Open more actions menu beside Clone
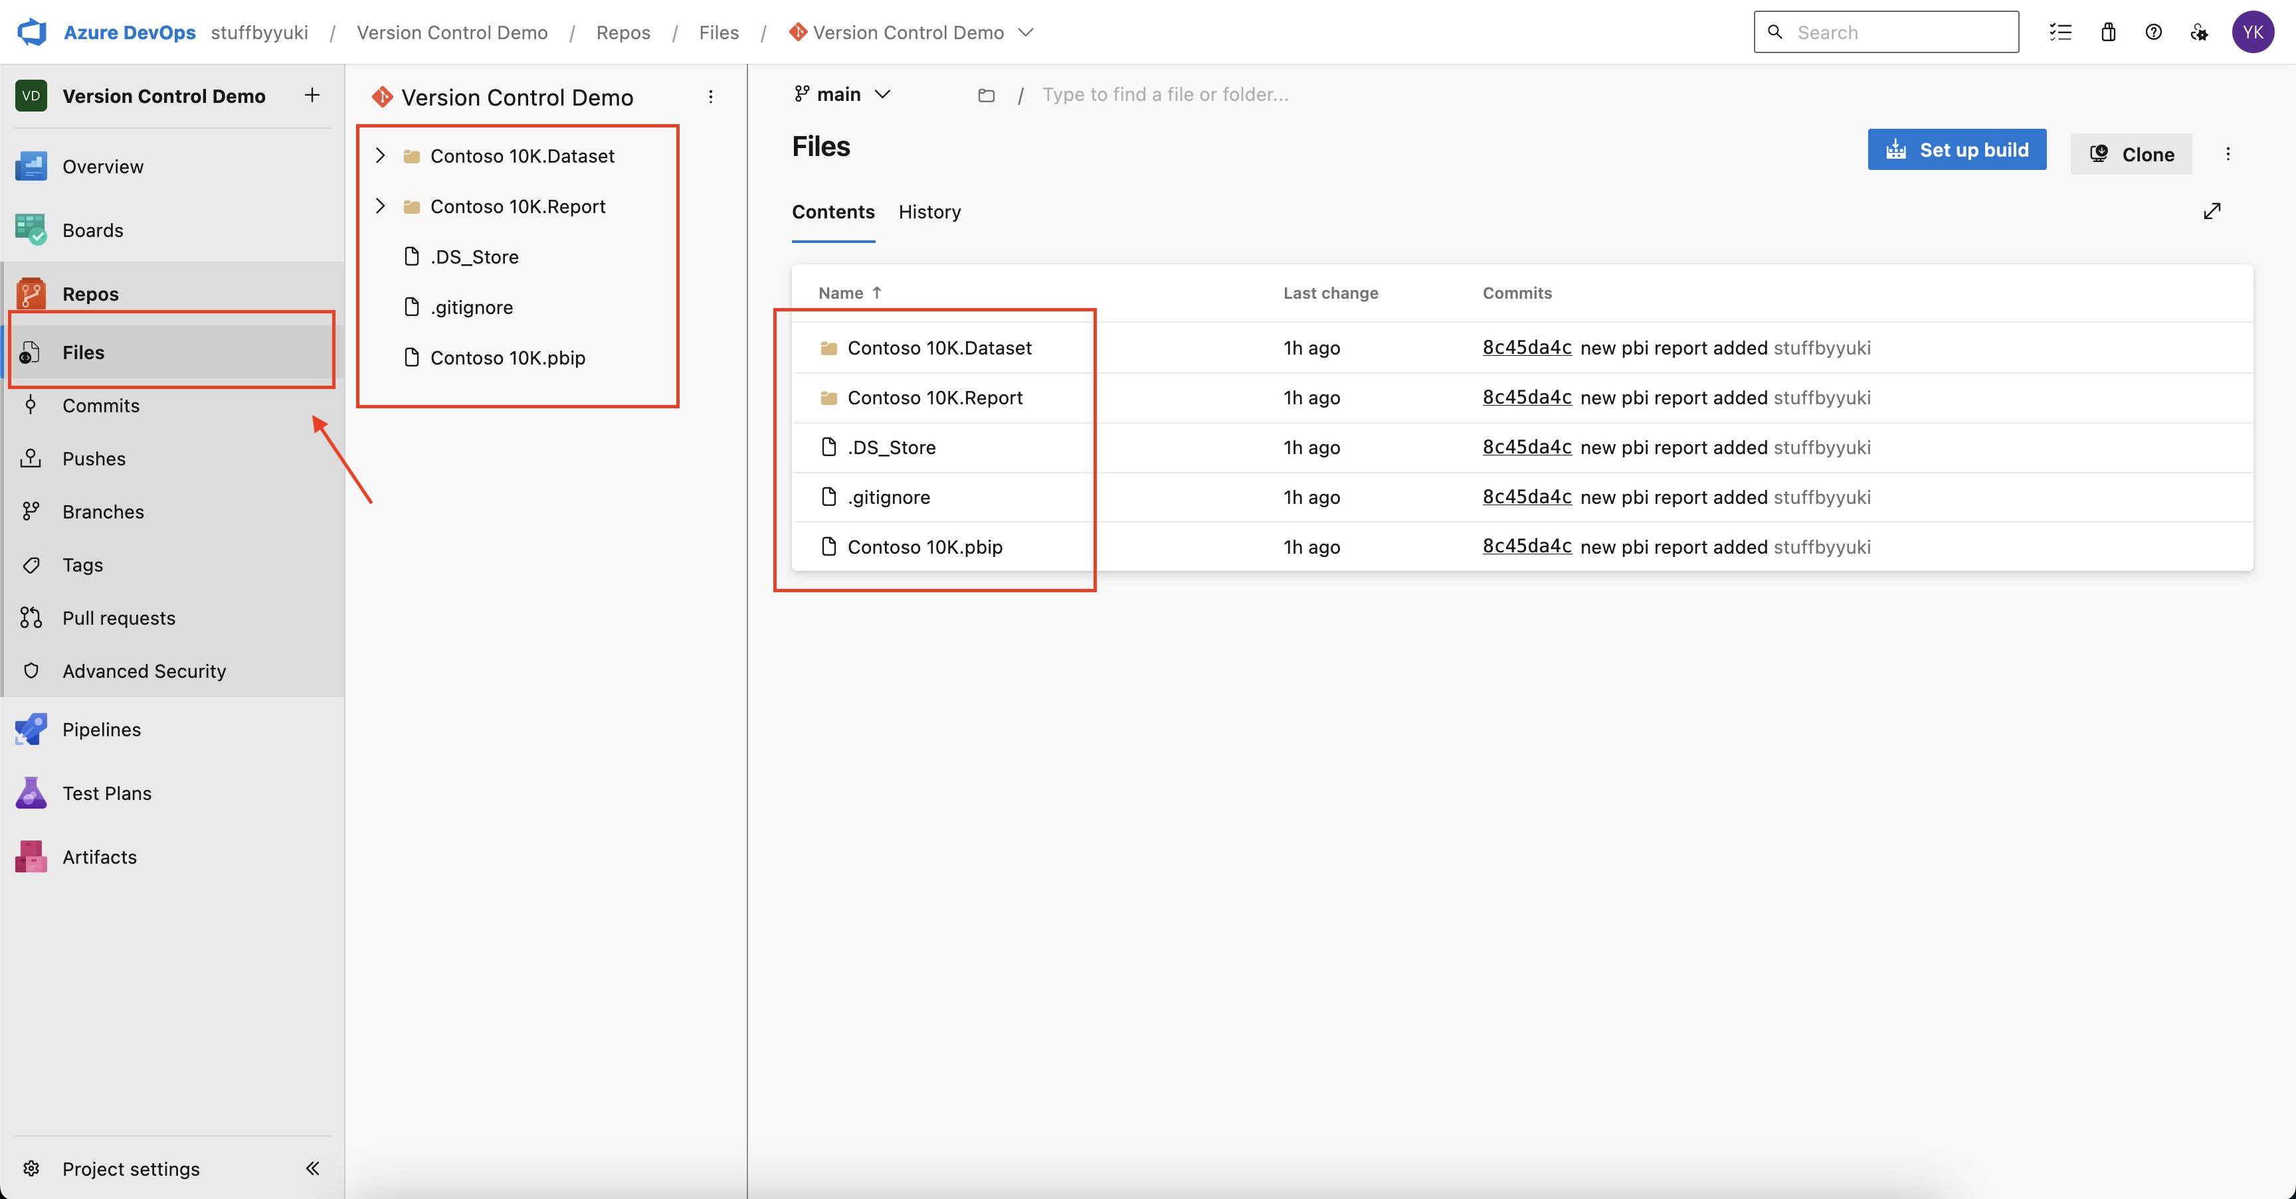The width and height of the screenshot is (2296, 1199). pyautogui.click(x=2228, y=154)
